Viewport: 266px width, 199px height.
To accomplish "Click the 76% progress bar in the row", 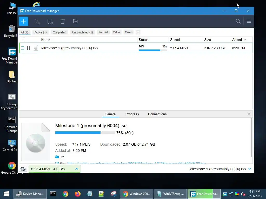I will point(153,50).
